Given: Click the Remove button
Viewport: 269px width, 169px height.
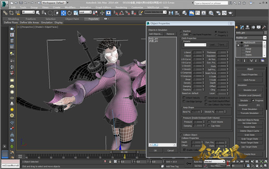Looking at the screenshot, I should [170, 34].
